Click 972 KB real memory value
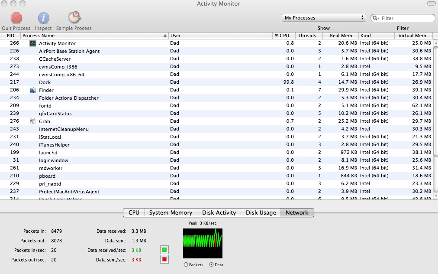This screenshot has width=438, height=274. pos(348,152)
